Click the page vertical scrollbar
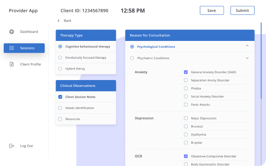 tap(261, 60)
